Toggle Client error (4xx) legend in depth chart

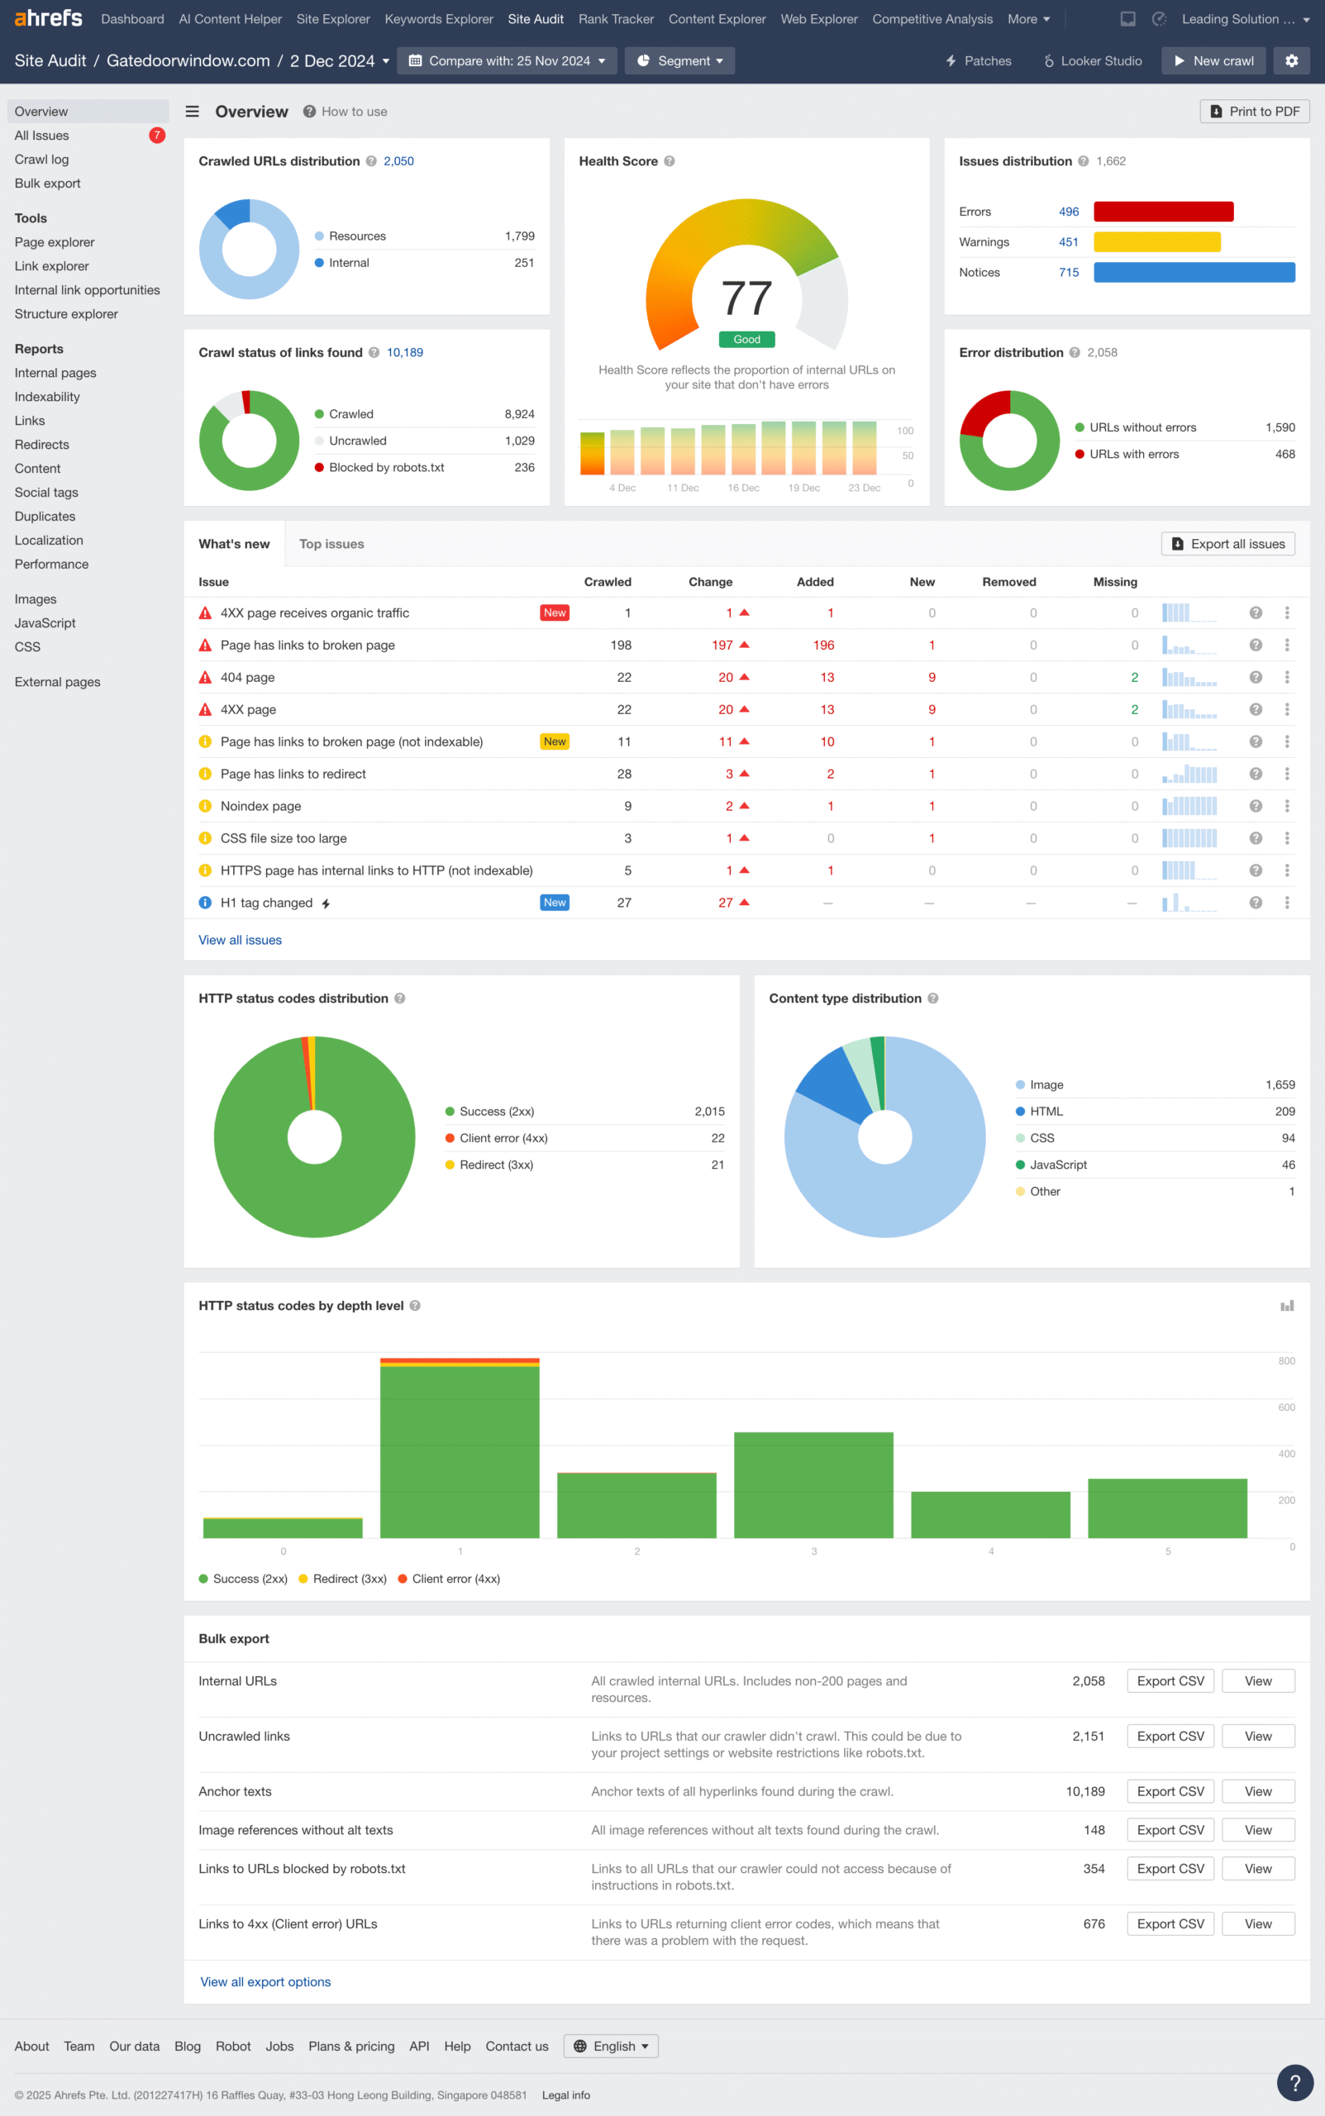coord(449,1579)
